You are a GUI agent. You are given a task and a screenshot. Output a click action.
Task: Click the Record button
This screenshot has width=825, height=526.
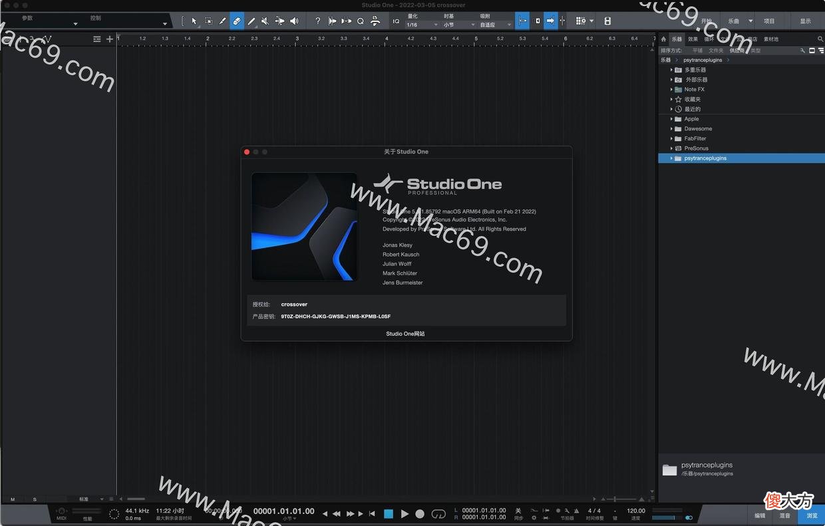[x=420, y=513]
